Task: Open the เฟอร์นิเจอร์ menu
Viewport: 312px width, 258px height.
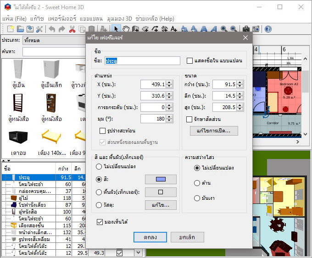Action: coord(62,19)
